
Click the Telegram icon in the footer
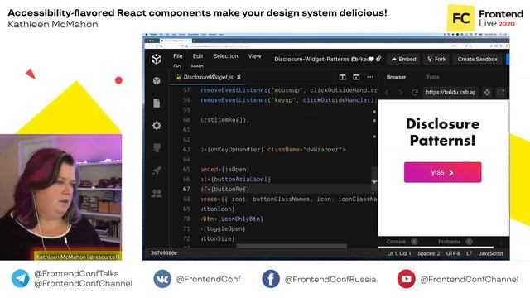[20, 278]
